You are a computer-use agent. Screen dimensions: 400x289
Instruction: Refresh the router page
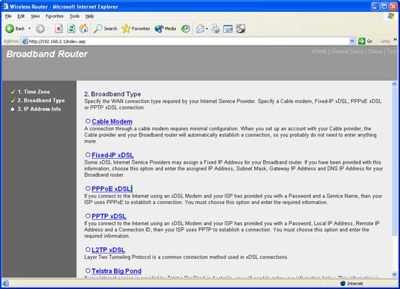tap(71, 29)
